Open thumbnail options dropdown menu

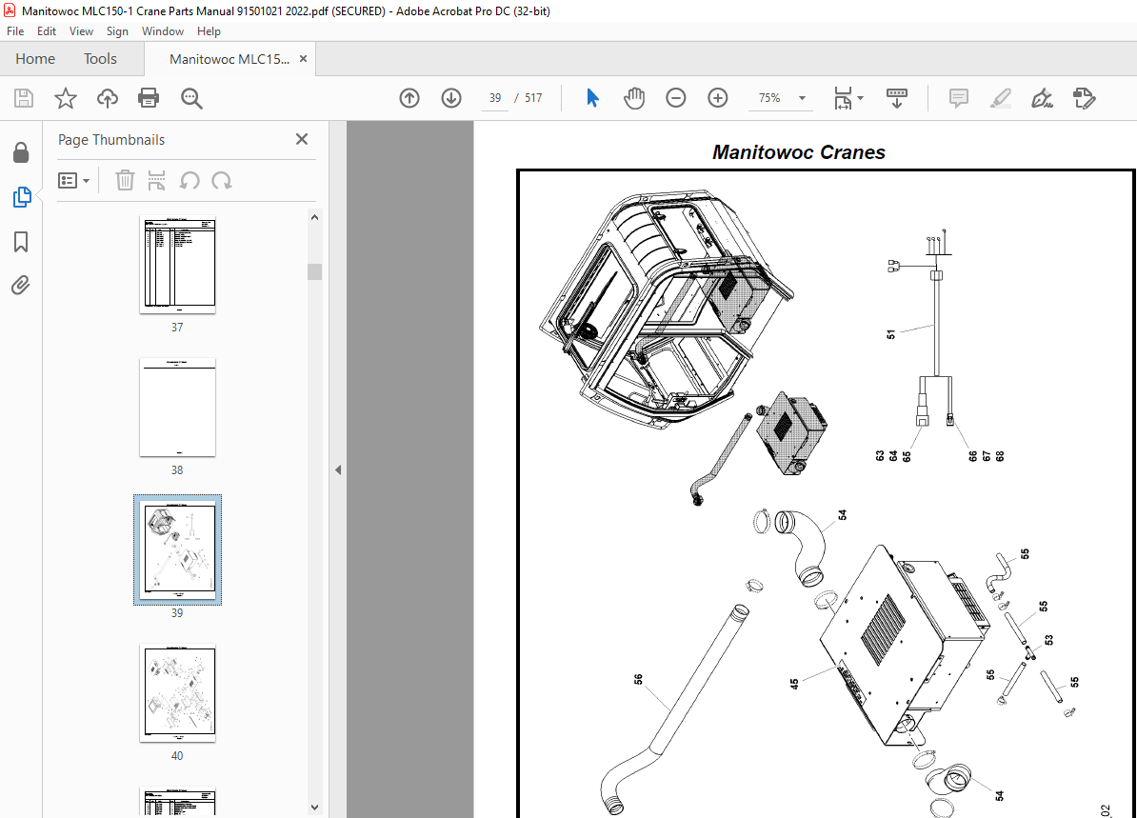(74, 181)
